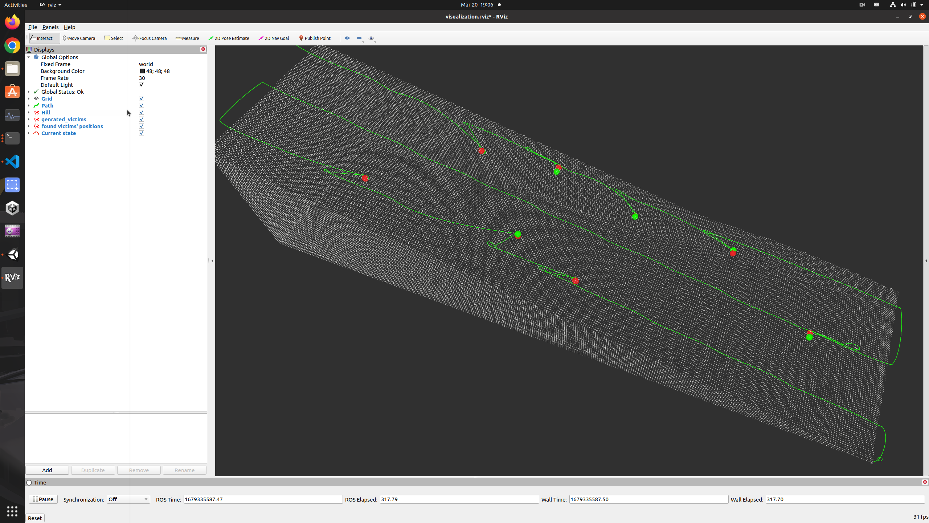Expand the Grid display tree item
This screenshot has width=929, height=523.
click(29, 98)
